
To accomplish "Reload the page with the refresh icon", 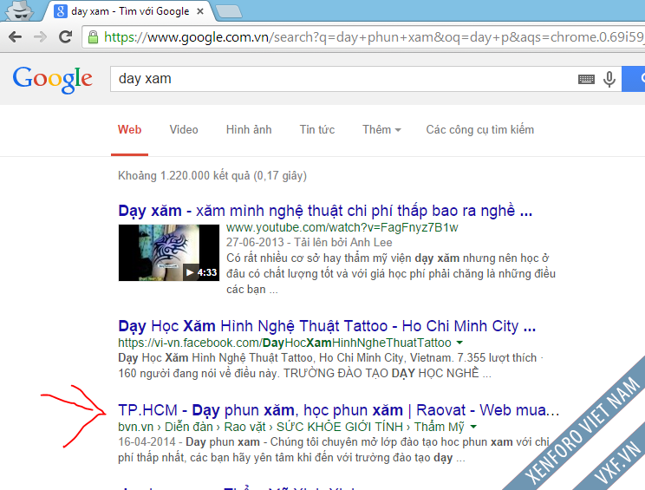I will click(x=65, y=37).
